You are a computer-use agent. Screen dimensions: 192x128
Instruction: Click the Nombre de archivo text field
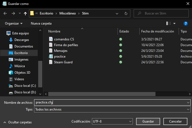pos(110,102)
